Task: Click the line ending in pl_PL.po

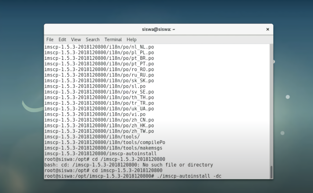Action: click(x=99, y=53)
